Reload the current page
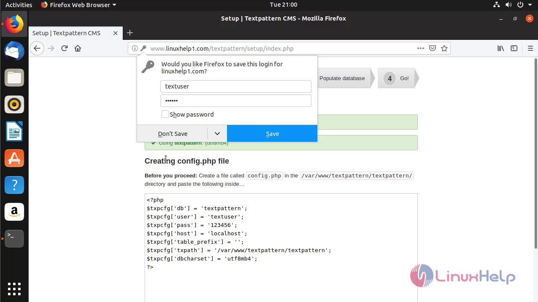Image resolution: width=538 pixels, height=302 pixels. 64,48
